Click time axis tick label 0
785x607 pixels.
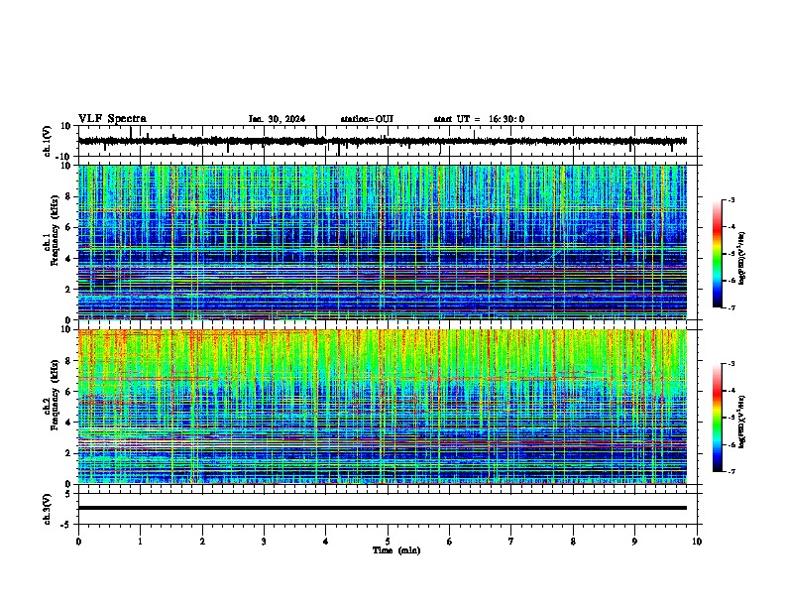78,541
